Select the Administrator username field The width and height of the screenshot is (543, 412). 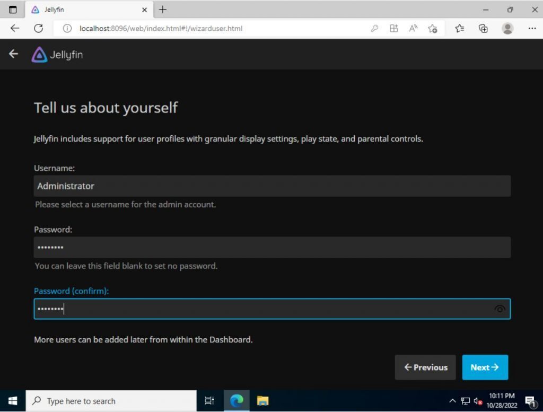[272, 186]
